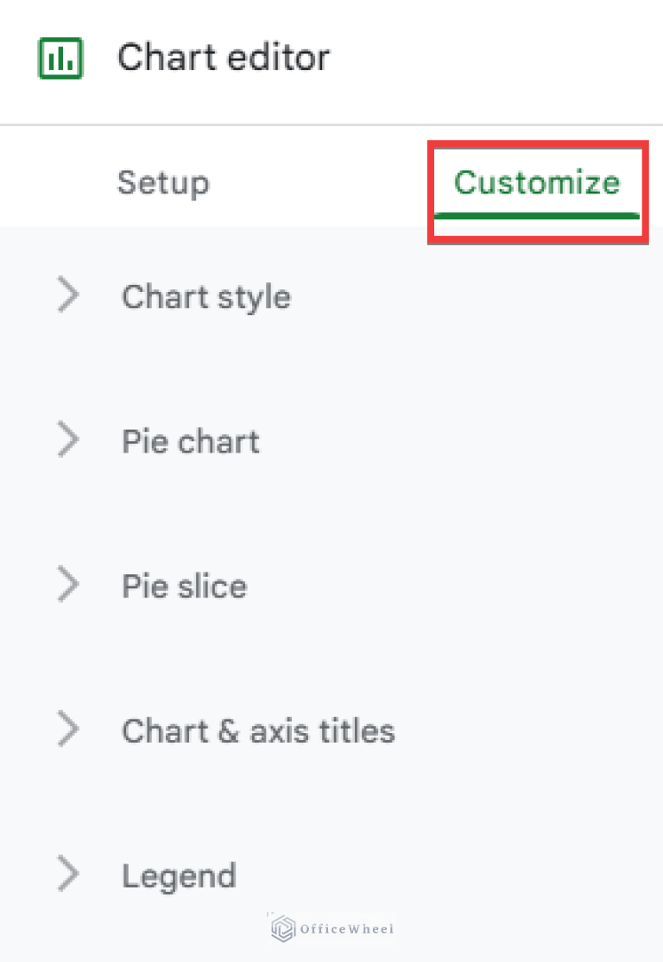The image size is (663, 962).
Task: Click the chevron beside Legend
Action: point(69,875)
